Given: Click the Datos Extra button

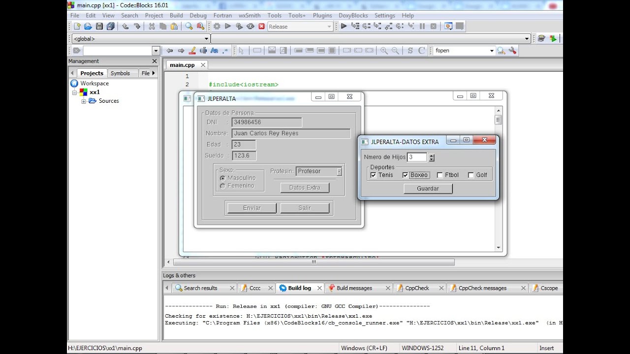Looking at the screenshot, I should coord(305,188).
